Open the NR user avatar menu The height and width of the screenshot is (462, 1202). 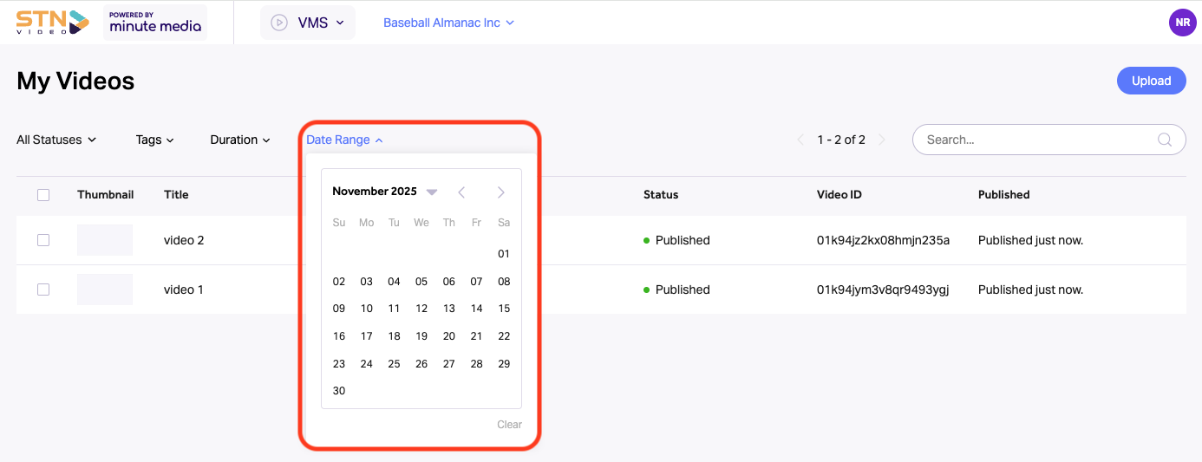pos(1182,23)
